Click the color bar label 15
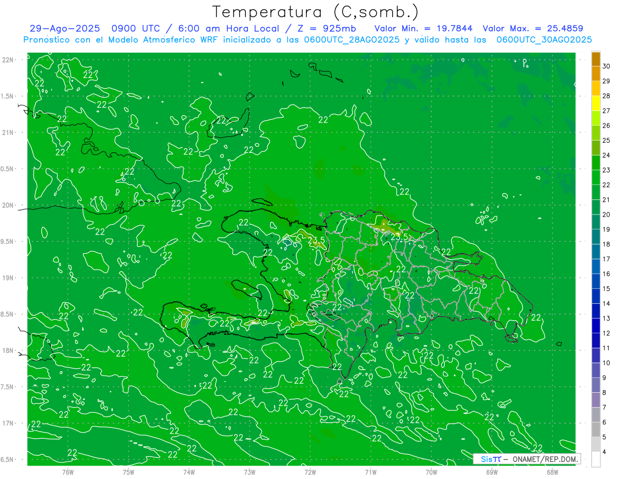 click(x=607, y=289)
